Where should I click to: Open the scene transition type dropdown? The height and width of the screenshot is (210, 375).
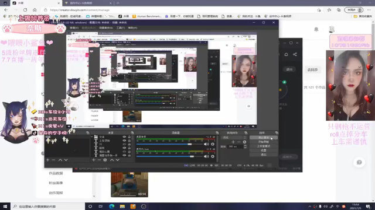pyautogui.click(x=234, y=138)
